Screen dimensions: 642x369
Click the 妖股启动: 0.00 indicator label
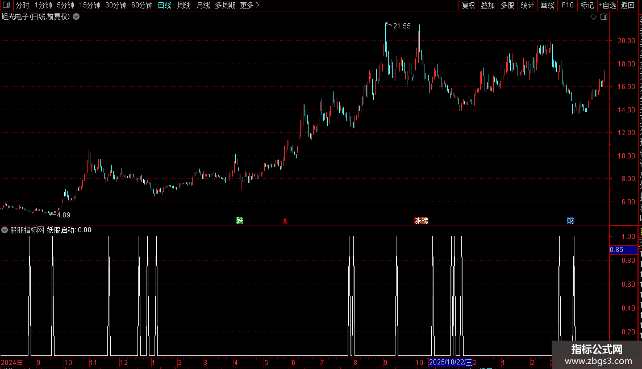[69, 230]
